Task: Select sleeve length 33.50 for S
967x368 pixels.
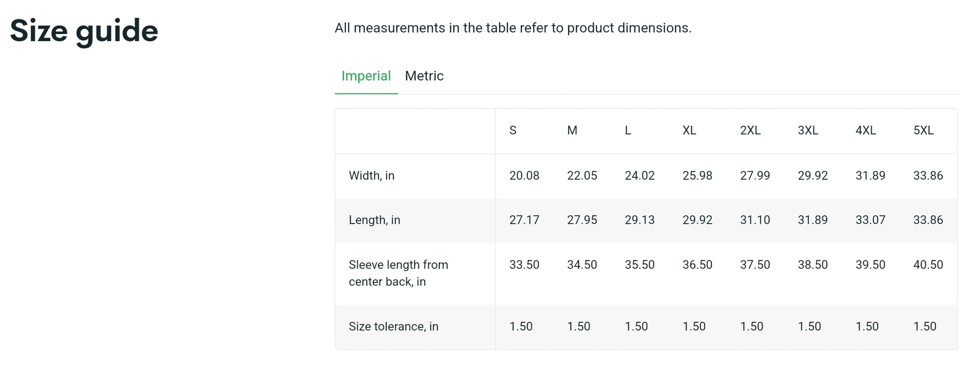Action: [x=524, y=265]
